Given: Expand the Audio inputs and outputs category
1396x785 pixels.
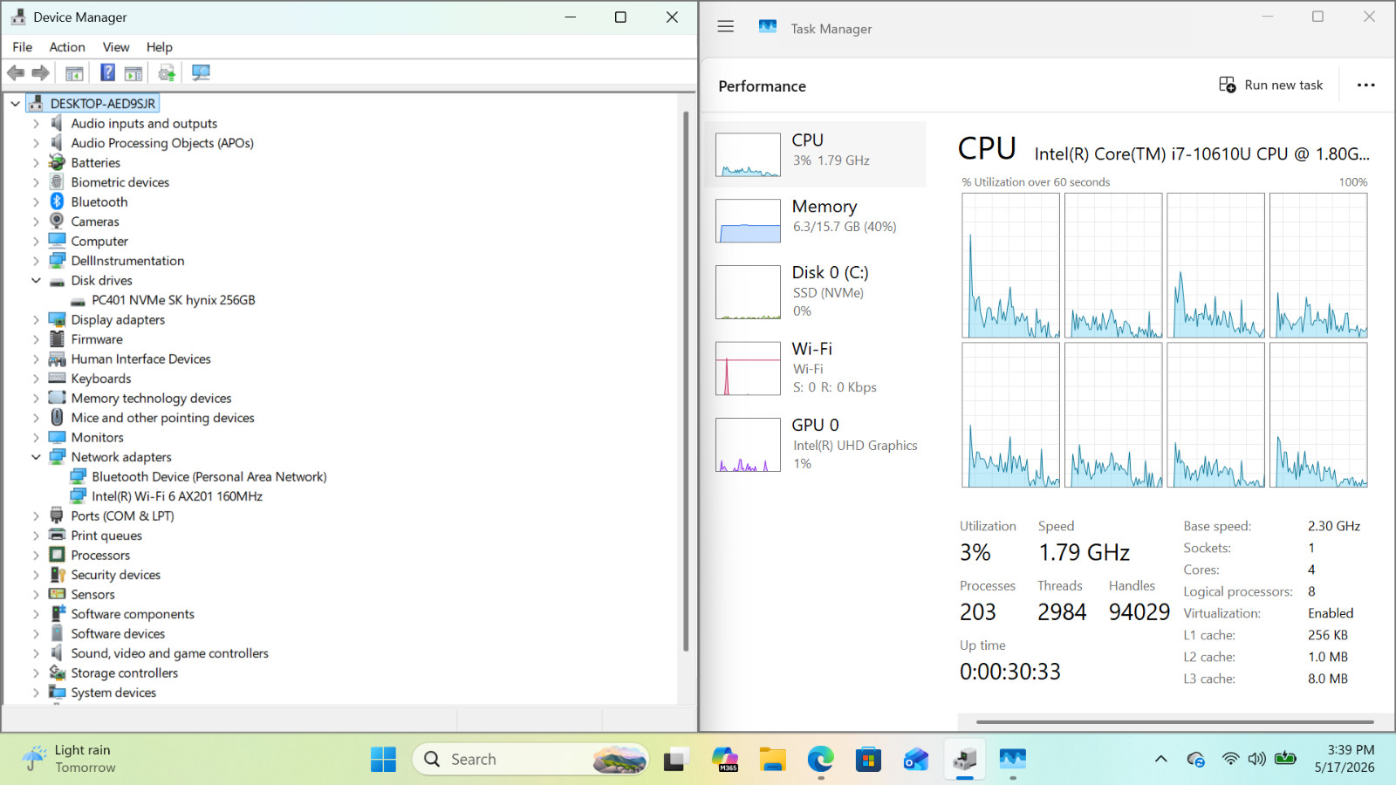Looking at the screenshot, I should [x=36, y=124].
